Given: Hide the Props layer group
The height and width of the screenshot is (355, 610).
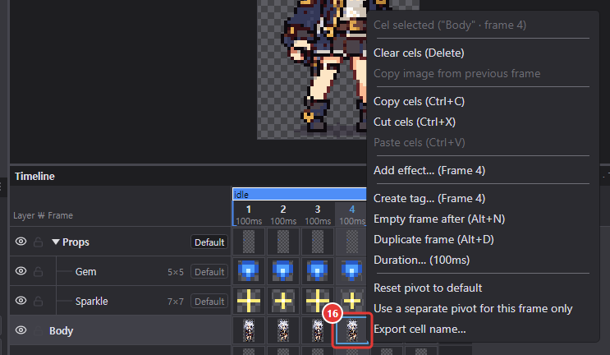Looking at the screenshot, I should point(21,242).
